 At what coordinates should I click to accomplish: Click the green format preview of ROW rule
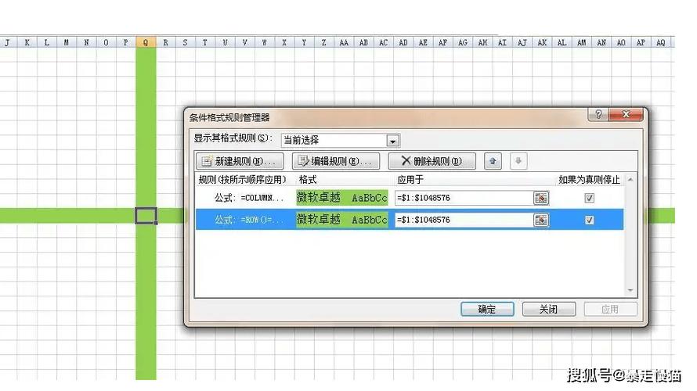tap(341, 220)
